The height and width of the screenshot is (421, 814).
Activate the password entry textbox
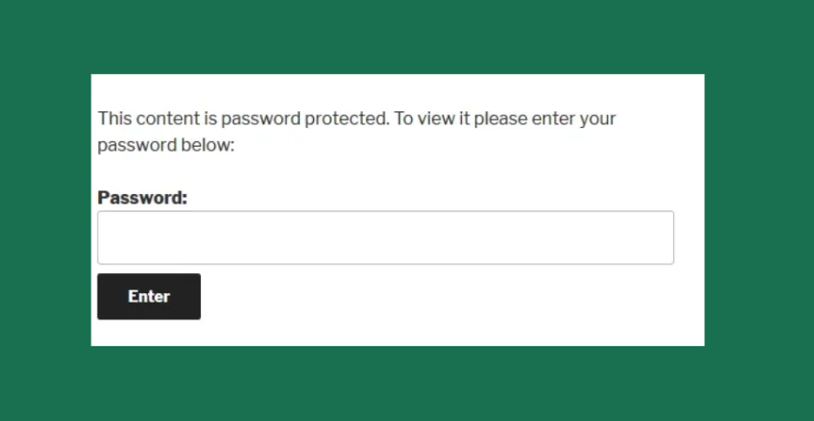click(x=385, y=237)
